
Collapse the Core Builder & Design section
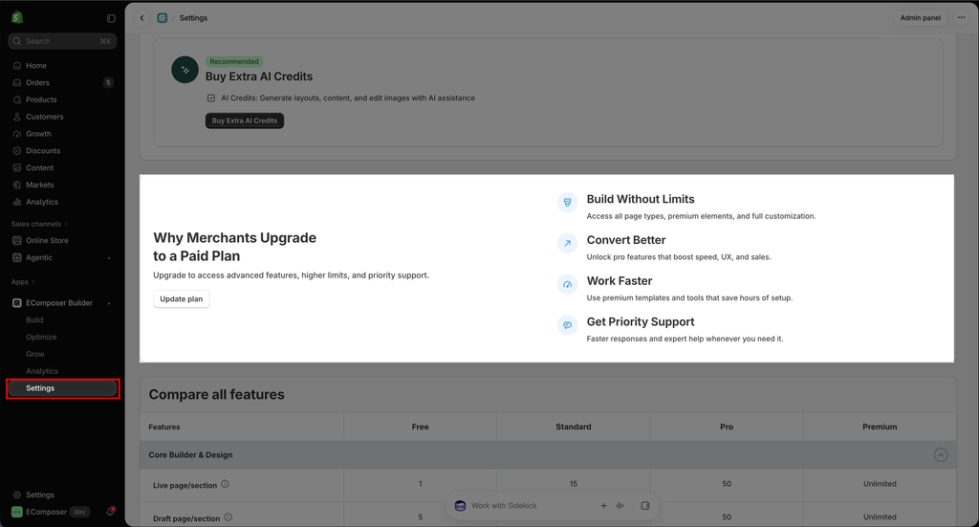(941, 455)
